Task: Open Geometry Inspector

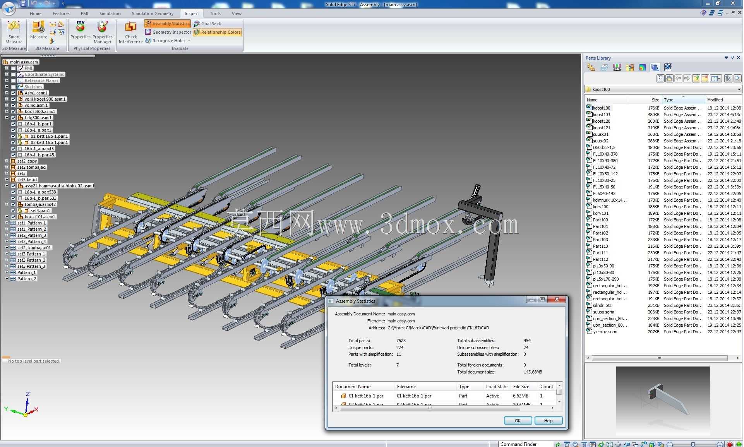Action: click(x=168, y=32)
